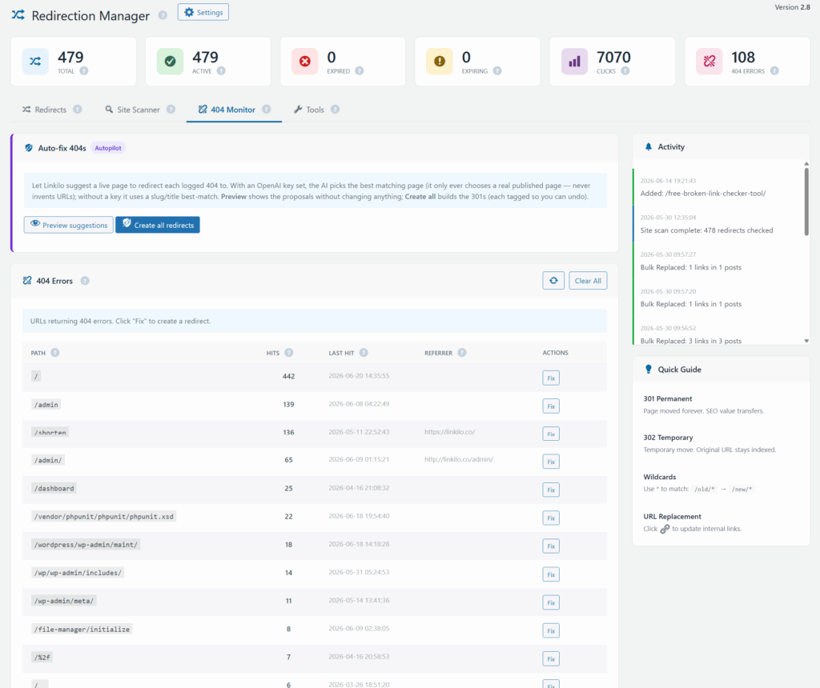Click the Expiring warning icon

click(x=440, y=61)
